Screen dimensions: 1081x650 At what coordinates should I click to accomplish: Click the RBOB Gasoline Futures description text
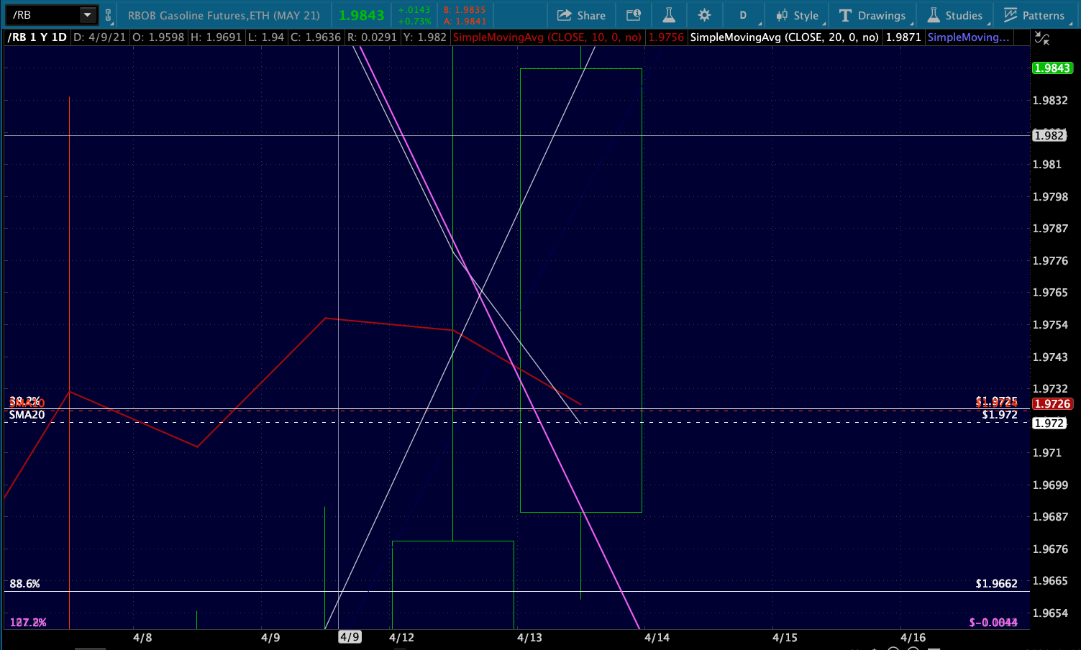pos(224,15)
